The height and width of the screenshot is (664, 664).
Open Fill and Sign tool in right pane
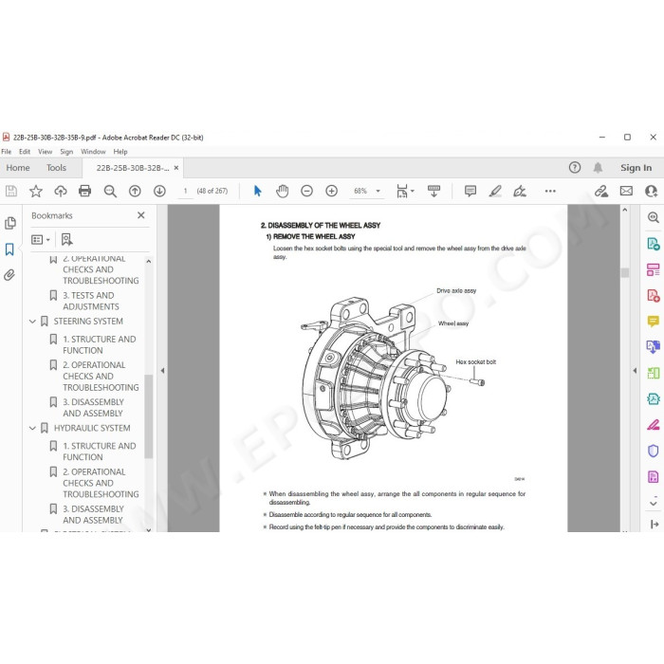click(x=653, y=425)
